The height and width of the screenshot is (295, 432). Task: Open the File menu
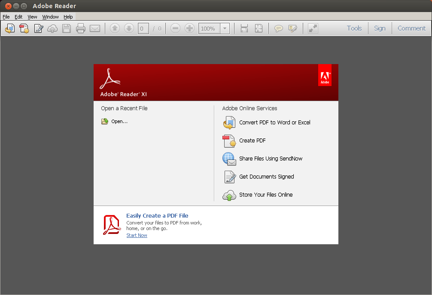pyautogui.click(x=6, y=17)
